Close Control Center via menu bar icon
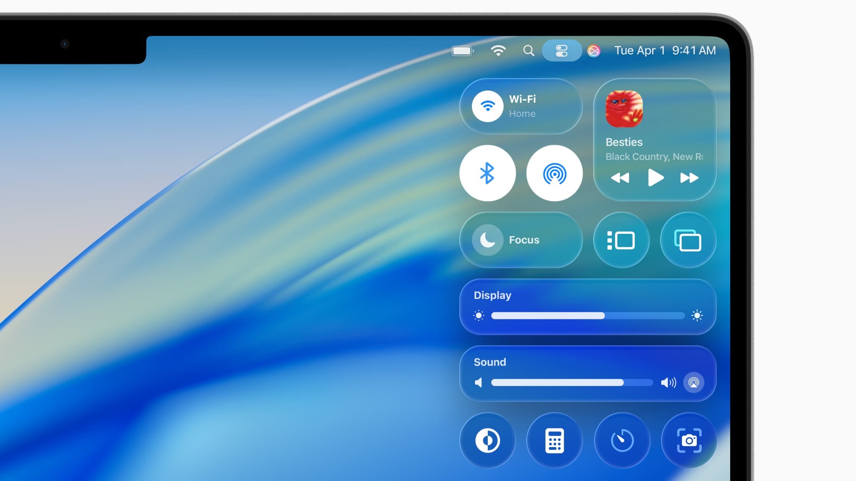Viewport: 856px width, 481px height. pos(562,51)
